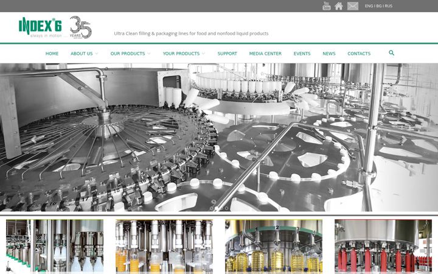Open the YouTube channel icon
Image resolution: width=438 pixels, height=274 pixels.
click(x=326, y=5)
